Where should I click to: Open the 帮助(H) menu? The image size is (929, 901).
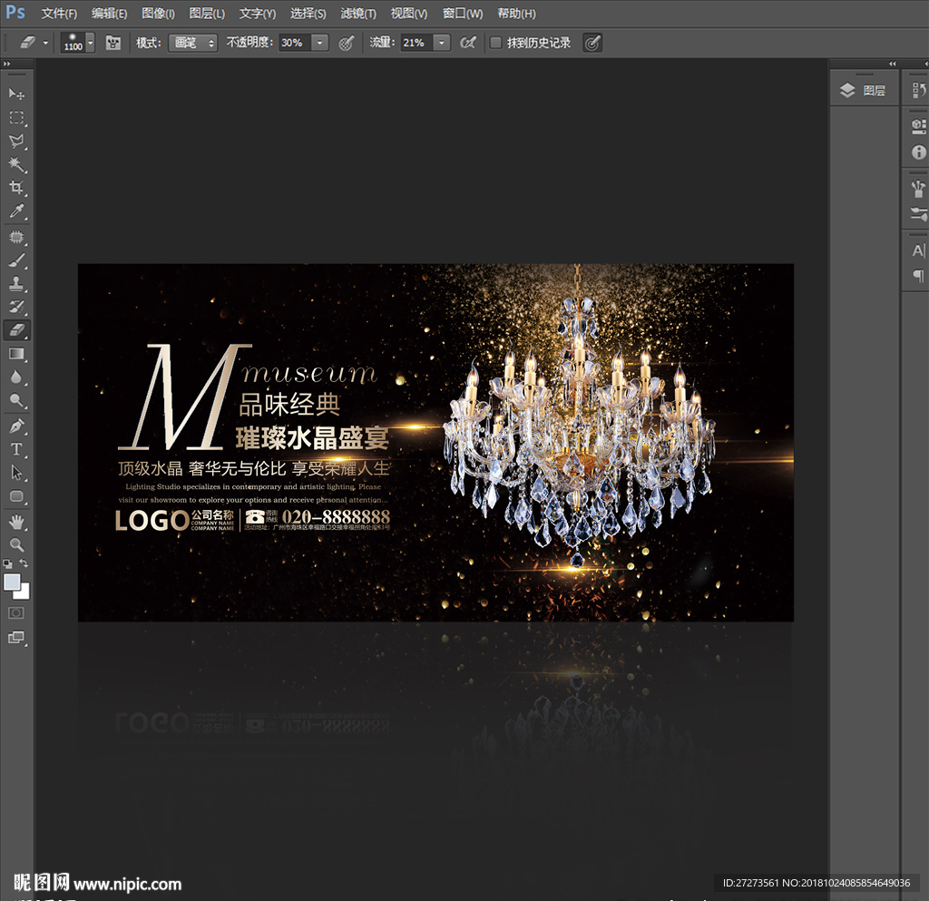[x=516, y=13]
